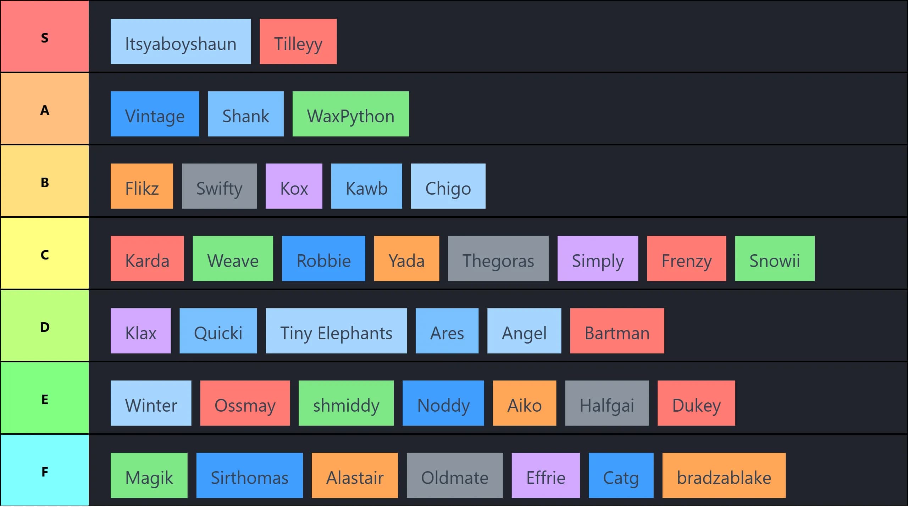Screen dimensions: 908x507
Task: Click the Chigo tile in B tier
Action: point(448,186)
